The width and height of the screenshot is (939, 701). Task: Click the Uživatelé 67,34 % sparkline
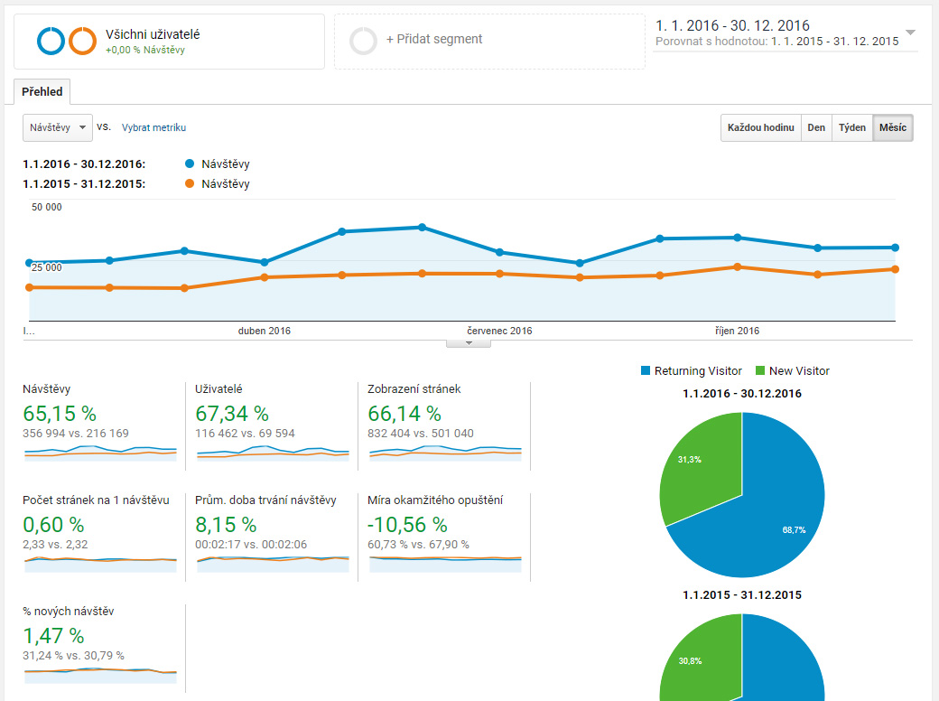click(273, 453)
